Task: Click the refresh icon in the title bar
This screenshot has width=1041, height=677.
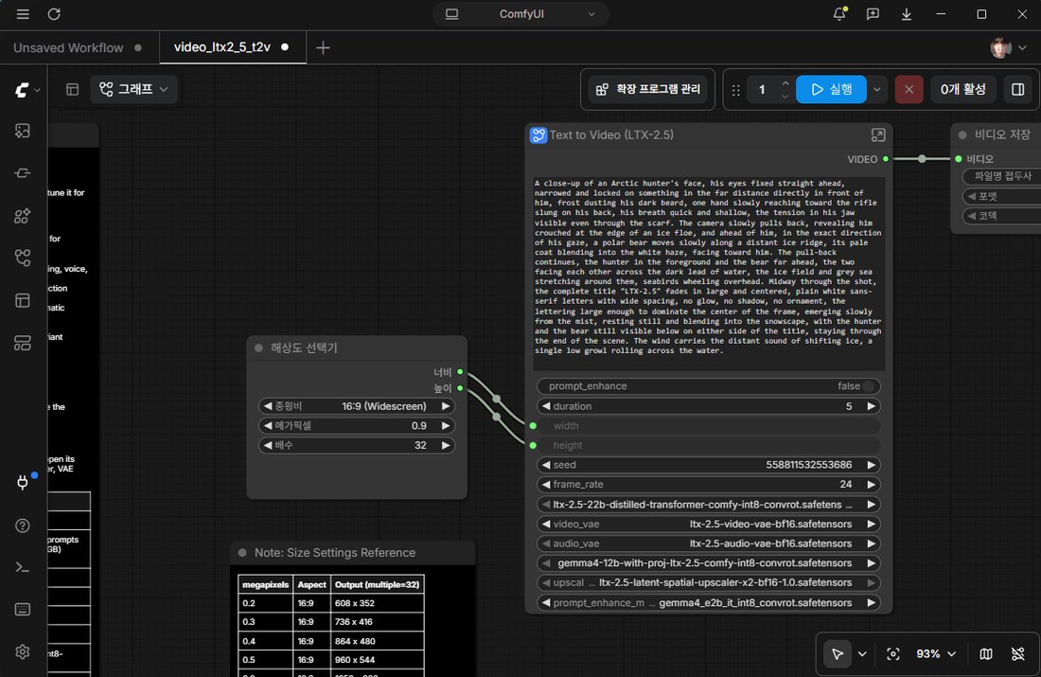Action: coord(55,14)
